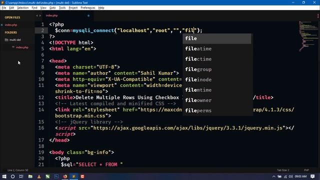Click the volume speaker tray icon

pyautogui.click(x=291, y=176)
